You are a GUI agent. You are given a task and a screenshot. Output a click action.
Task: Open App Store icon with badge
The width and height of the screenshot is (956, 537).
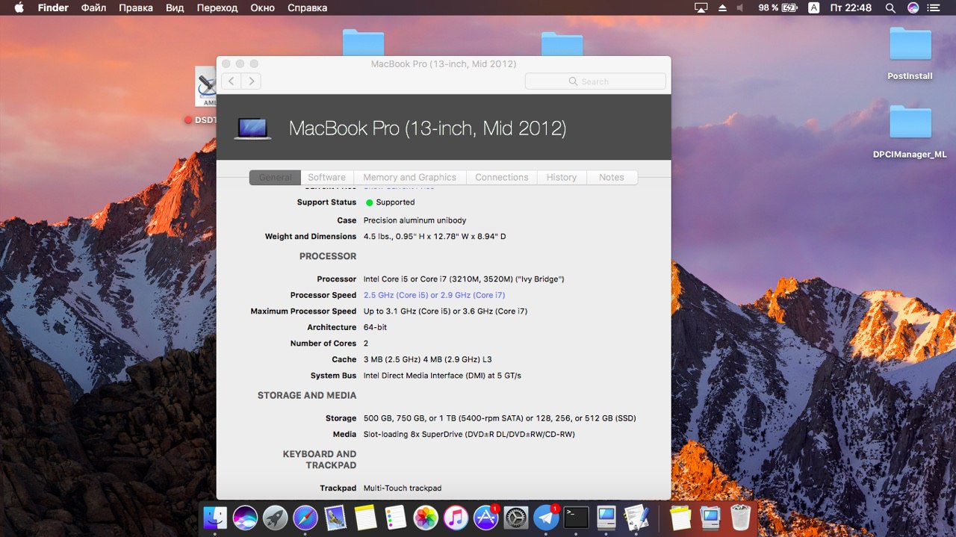(486, 517)
